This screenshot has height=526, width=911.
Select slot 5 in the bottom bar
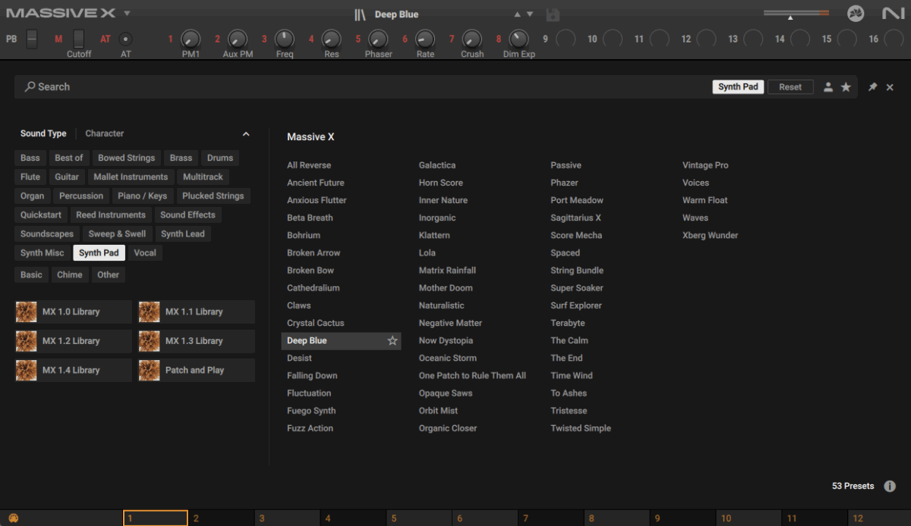419,518
